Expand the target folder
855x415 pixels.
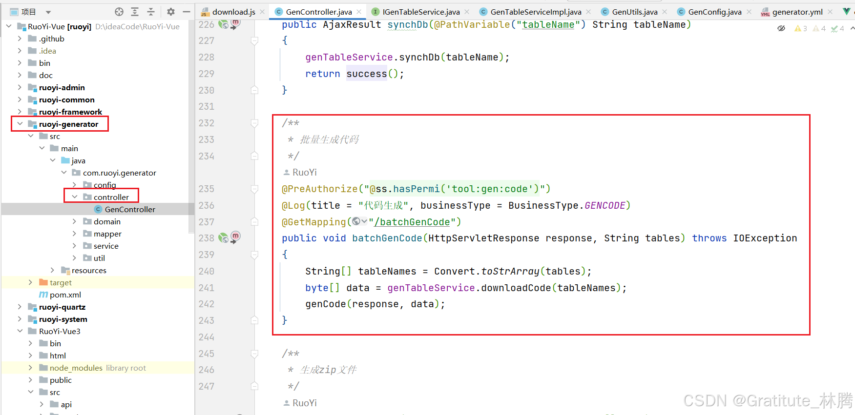pyautogui.click(x=30, y=282)
